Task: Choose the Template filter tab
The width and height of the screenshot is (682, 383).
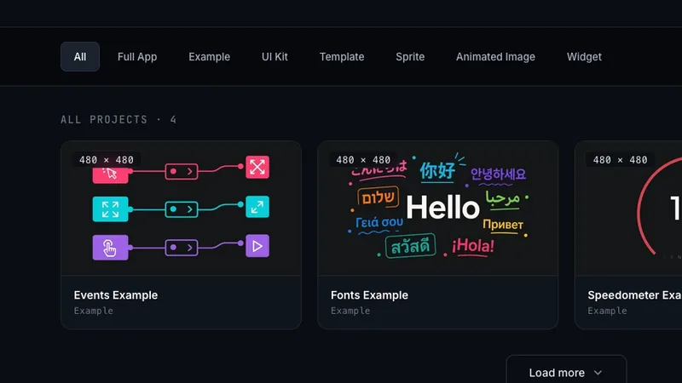Action: [x=342, y=56]
